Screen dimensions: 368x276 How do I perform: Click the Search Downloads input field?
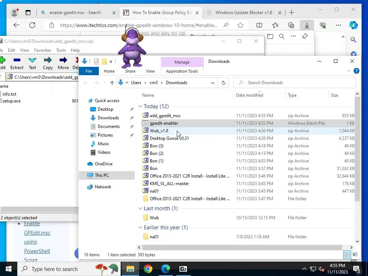tap(295, 83)
